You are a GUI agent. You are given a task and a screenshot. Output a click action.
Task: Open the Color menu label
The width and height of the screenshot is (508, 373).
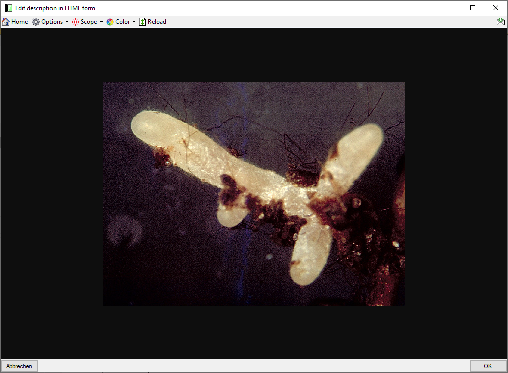(x=123, y=22)
